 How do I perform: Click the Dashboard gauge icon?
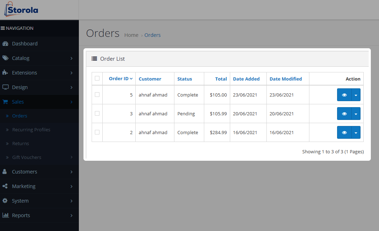(x=5, y=44)
